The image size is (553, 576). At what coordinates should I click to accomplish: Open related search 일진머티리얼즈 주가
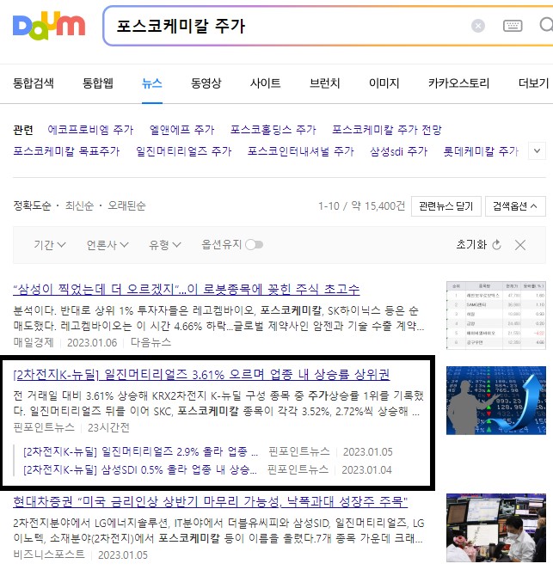[x=184, y=151]
